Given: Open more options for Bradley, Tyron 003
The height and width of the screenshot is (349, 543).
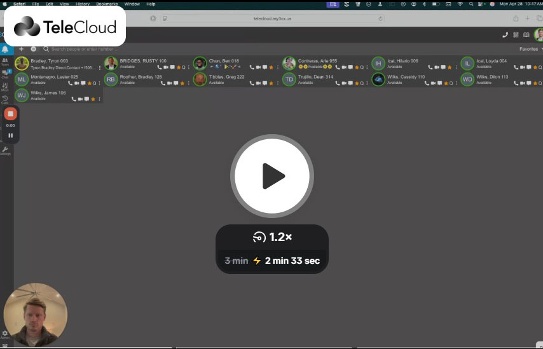Looking at the screenshot, I should [x=100, y=68].
